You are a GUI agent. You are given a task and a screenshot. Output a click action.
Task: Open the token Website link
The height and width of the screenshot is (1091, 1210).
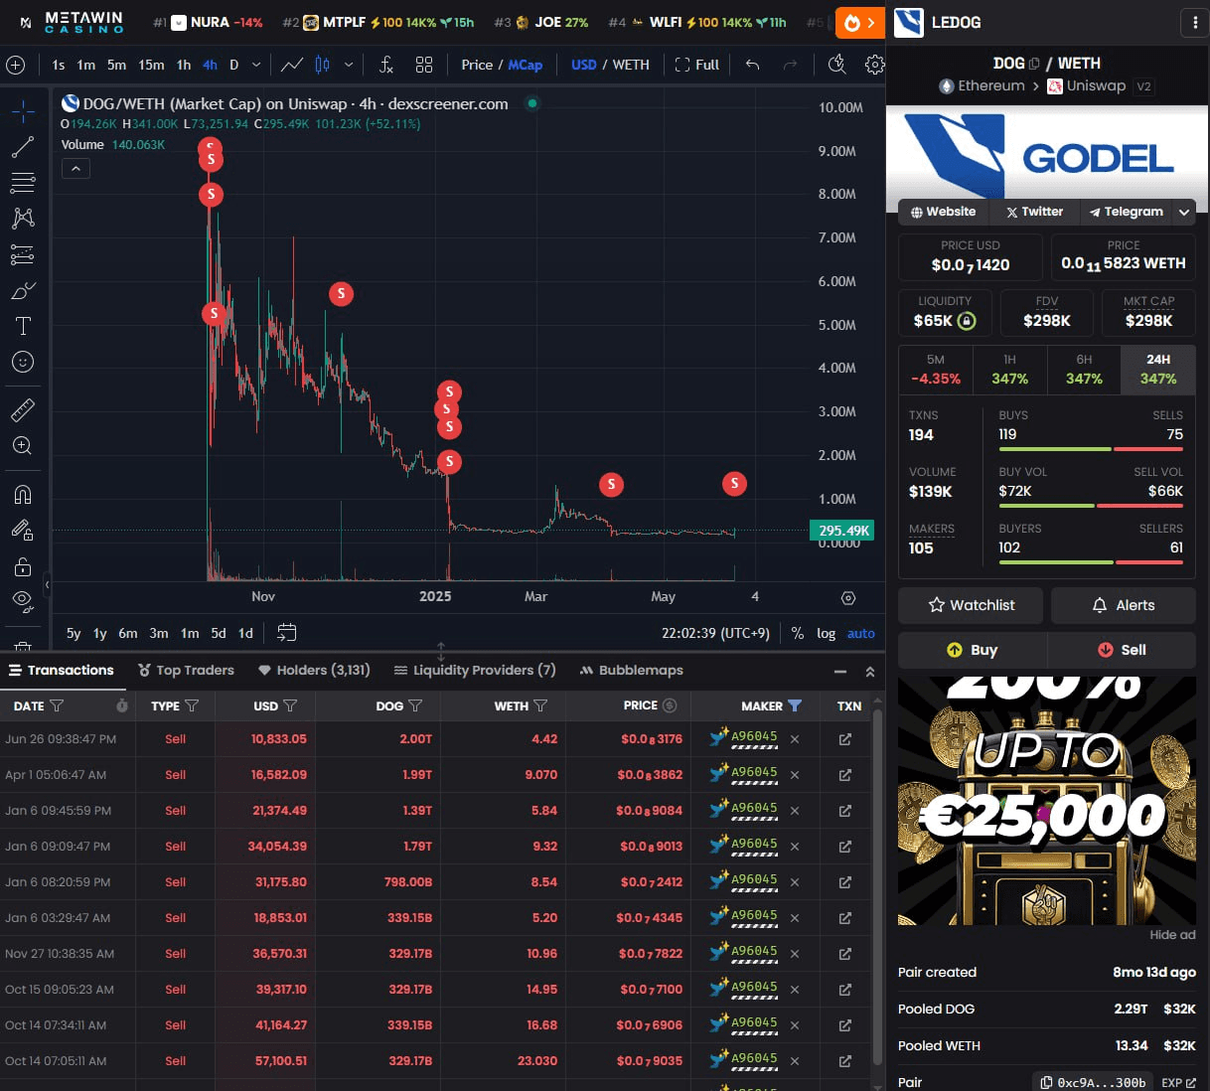point(943,212)
